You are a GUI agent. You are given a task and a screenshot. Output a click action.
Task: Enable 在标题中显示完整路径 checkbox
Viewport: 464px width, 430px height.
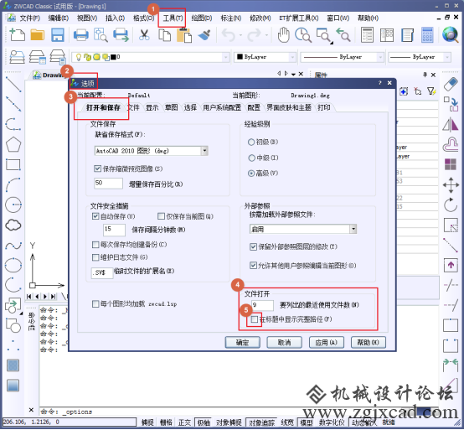[254, 319]
